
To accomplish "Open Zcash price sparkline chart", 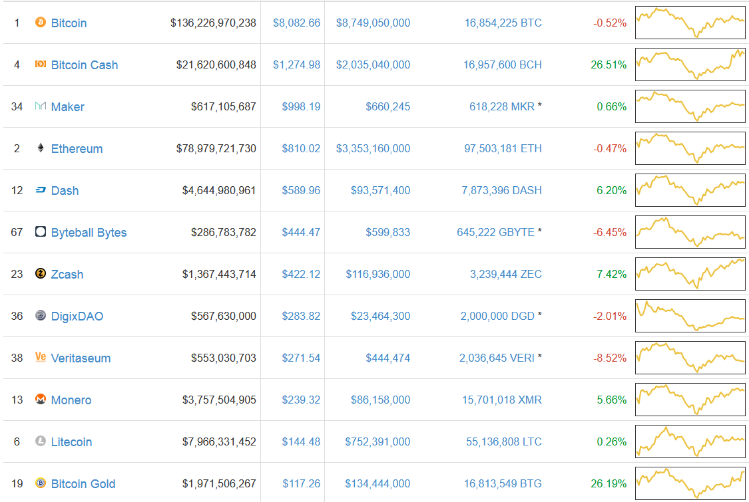I will pos(690,274).
